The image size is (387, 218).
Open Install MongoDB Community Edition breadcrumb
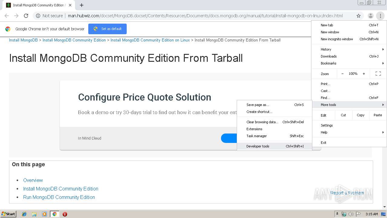(74, 40)
